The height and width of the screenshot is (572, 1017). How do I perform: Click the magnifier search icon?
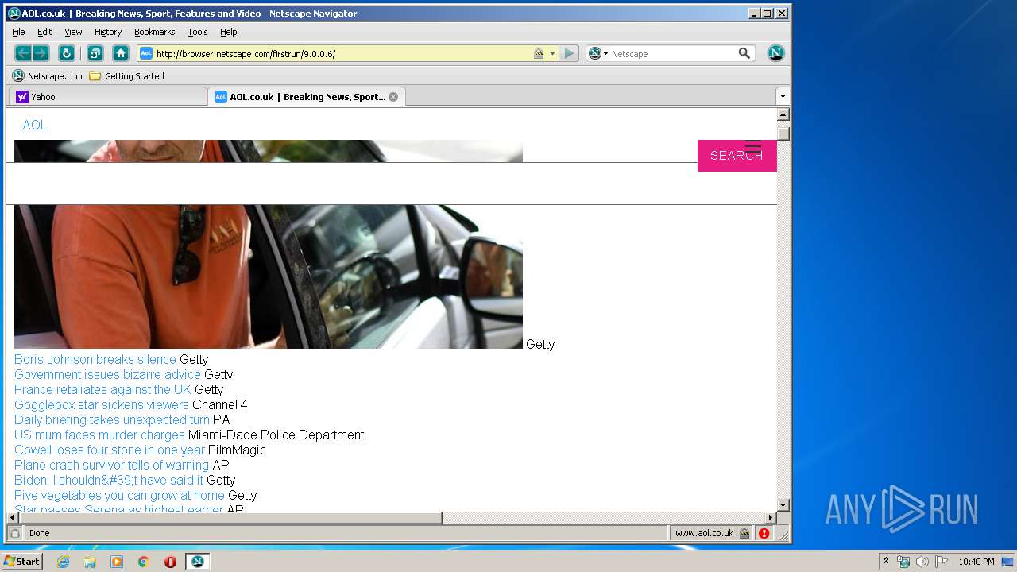point(744,53)
